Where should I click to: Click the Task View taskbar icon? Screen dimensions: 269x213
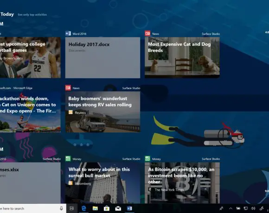point(72,208)
